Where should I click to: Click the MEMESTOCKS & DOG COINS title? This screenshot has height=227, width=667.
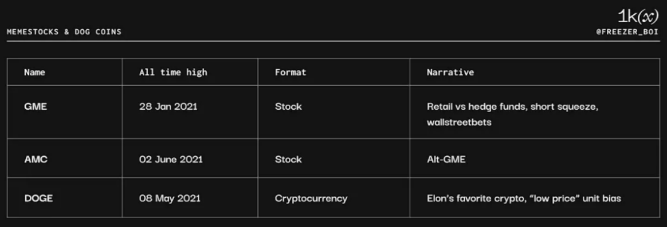[x=64, y=32]
